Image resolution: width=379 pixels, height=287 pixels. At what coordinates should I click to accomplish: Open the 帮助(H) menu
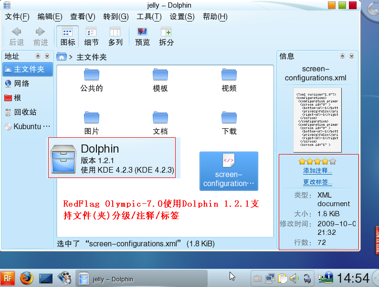[x=215, y=17]
